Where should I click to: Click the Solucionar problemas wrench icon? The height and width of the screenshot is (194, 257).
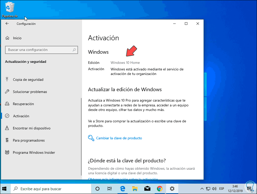click(x=7, y=91)
